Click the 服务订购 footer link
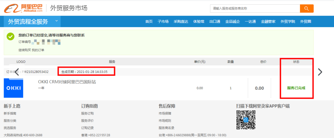 pos(87,114)
